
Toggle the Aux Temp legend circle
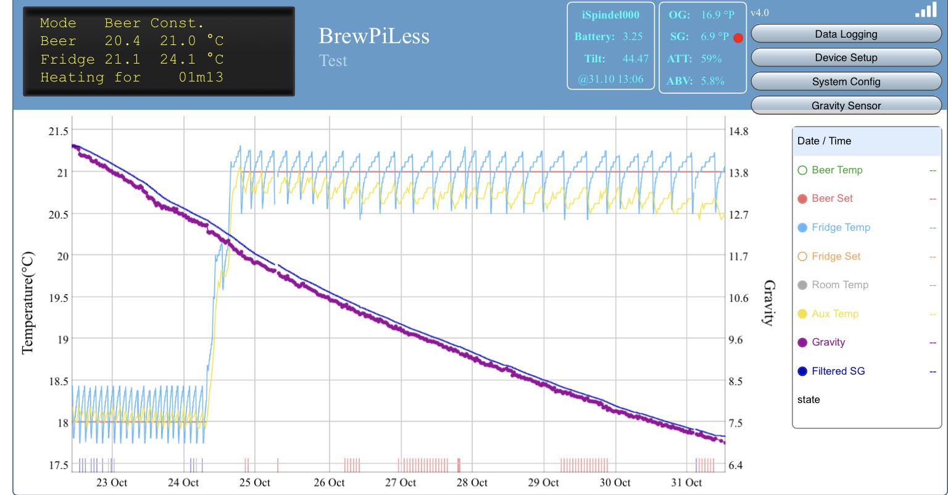click(x=802, y=314)
